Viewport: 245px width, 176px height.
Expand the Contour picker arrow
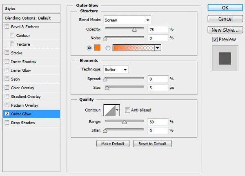pyautogui.click(x=118, y=110)
